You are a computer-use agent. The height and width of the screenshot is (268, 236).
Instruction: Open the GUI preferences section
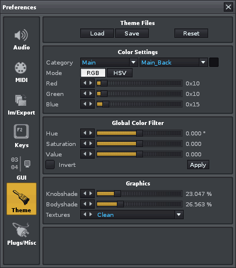22,169
